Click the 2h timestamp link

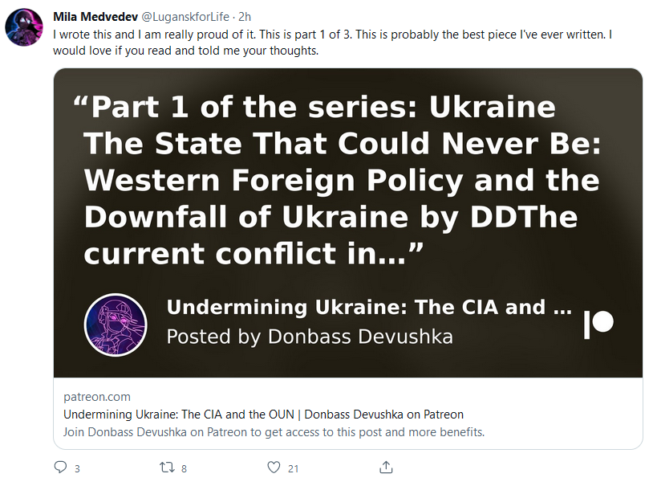245,17
